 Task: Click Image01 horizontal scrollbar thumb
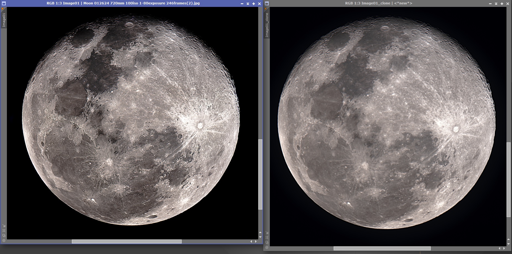126,242
